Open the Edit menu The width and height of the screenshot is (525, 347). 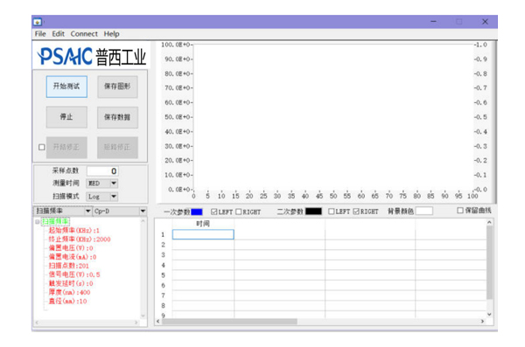59,34
